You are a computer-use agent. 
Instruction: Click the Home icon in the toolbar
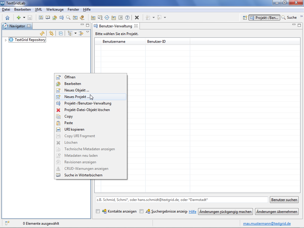7,18
